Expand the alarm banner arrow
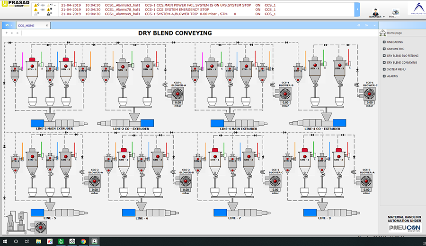The image size is (426, 246). [357, 9]
